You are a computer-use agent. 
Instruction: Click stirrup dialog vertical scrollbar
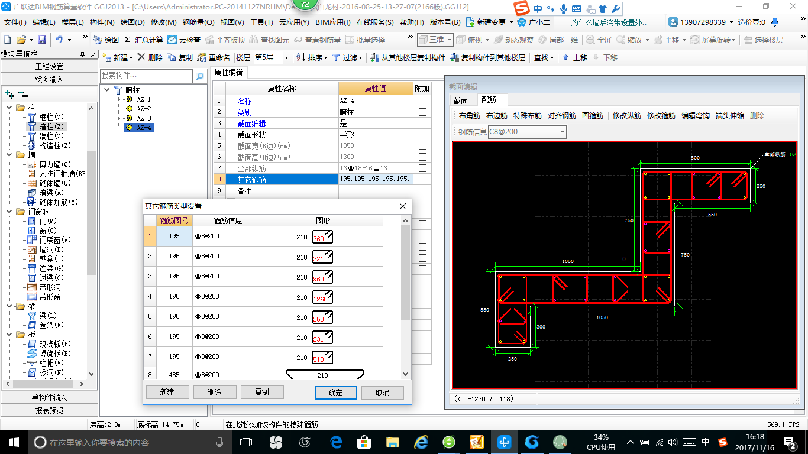(405, 297)
